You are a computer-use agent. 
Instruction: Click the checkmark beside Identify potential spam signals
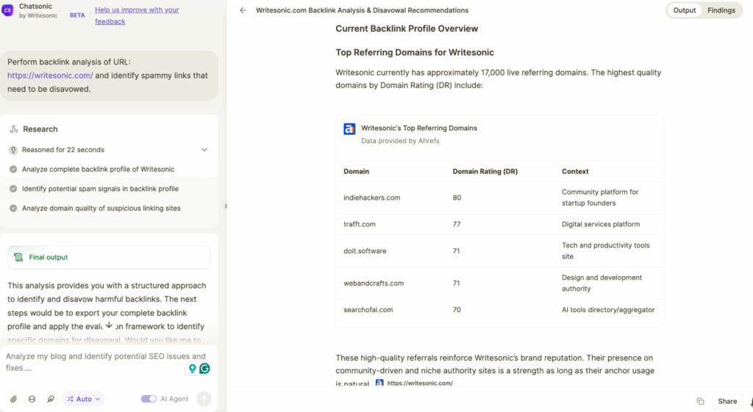coord(13,189)
